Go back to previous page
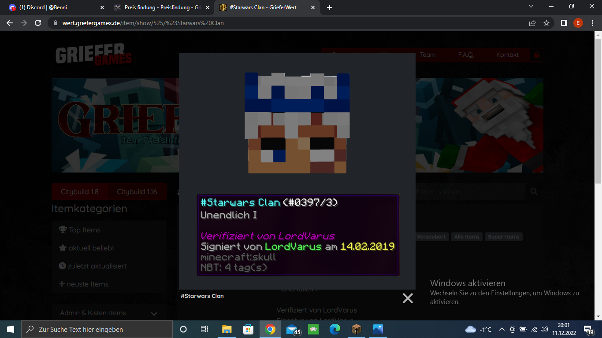This screenshot has height=338, width=602. pos(10,23)
